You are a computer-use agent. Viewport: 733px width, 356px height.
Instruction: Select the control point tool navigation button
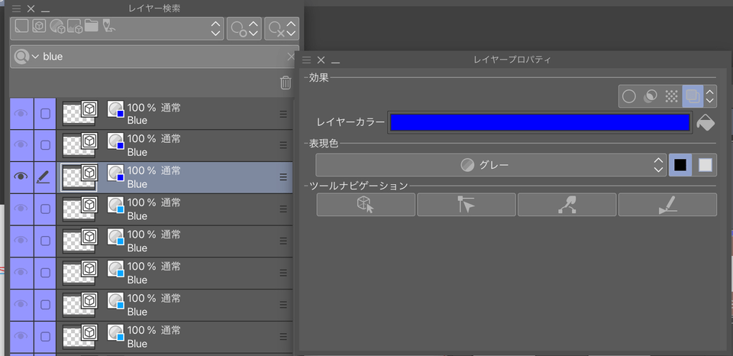click(567, 205)
